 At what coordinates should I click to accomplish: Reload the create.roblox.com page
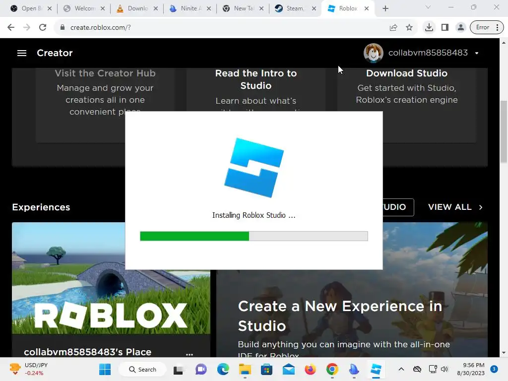(x=43, y=28)
